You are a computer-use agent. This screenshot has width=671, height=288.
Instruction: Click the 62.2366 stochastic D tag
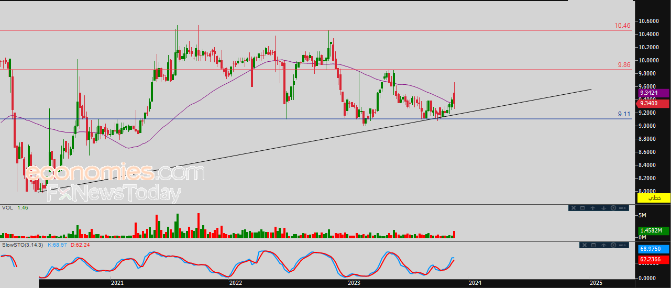coord(654,259)
